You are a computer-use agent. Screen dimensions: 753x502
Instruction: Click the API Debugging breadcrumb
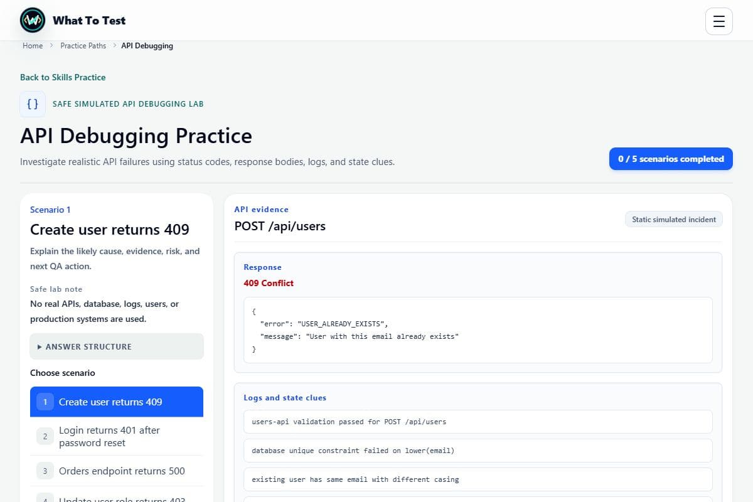[x=147, y=46]
